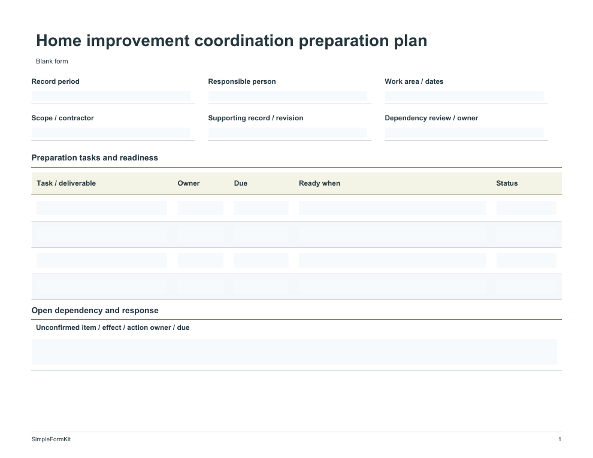Screen dimensions: 593x458
Task: Click the 'Due' column header
Action: point(241,183)
